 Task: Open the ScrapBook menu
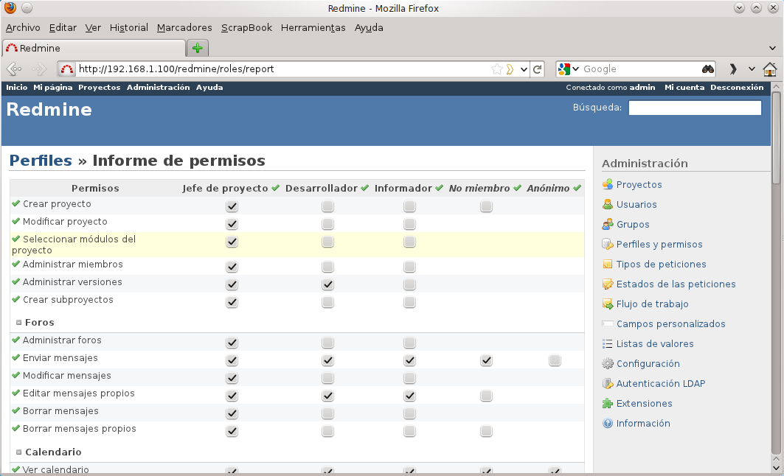point(246,27)
